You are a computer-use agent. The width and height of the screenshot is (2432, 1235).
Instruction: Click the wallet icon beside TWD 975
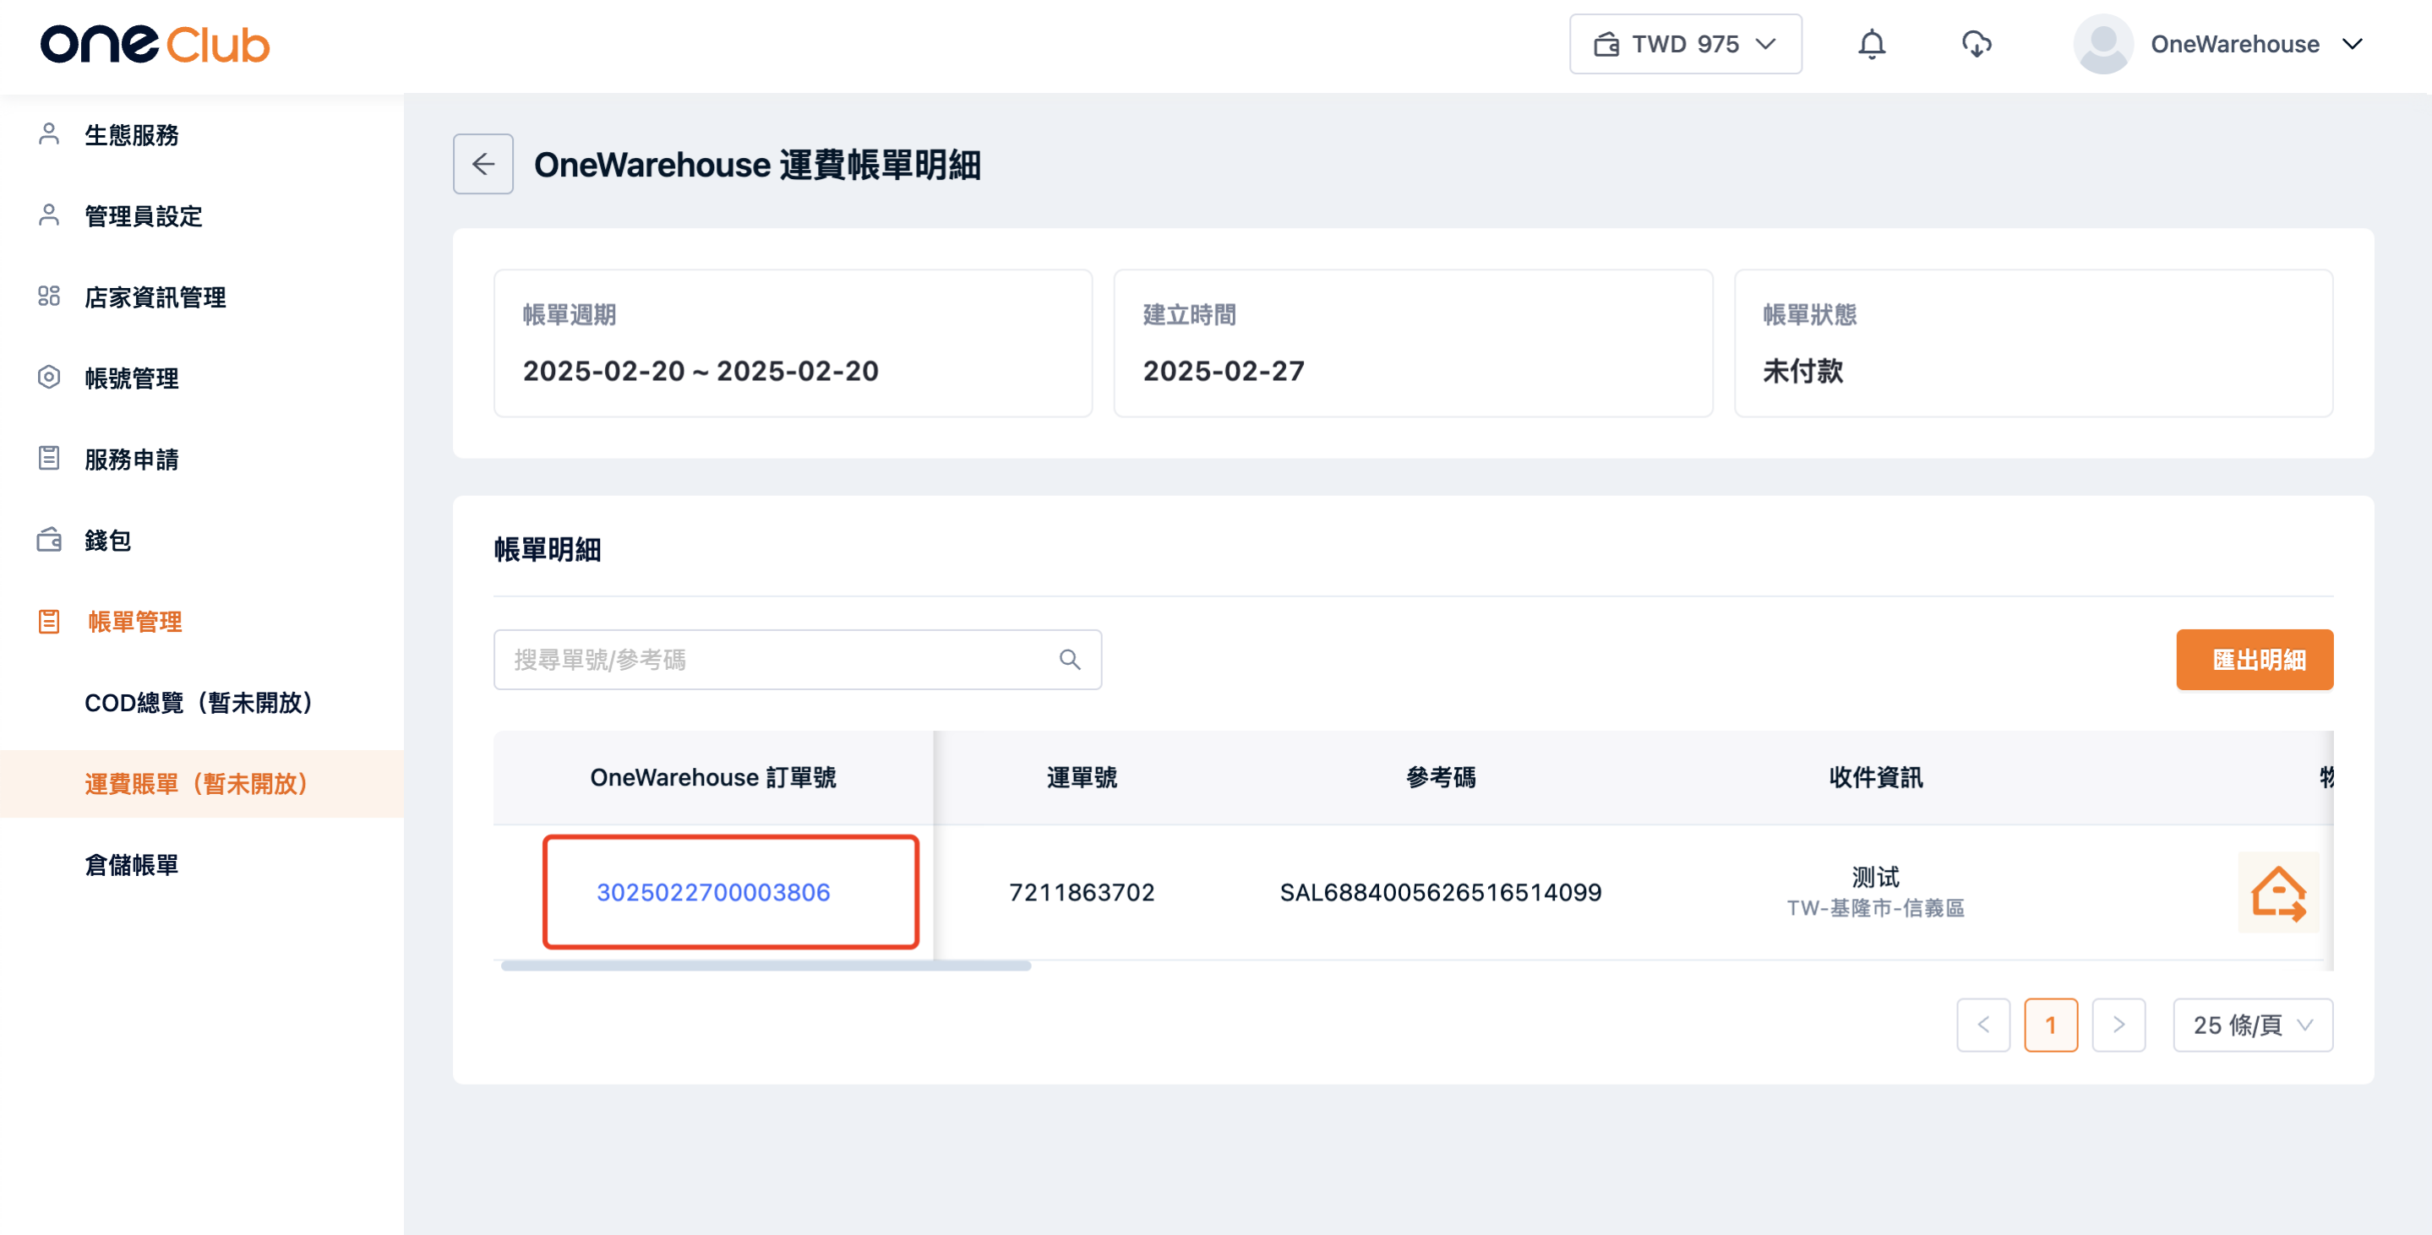(1606, 44)
